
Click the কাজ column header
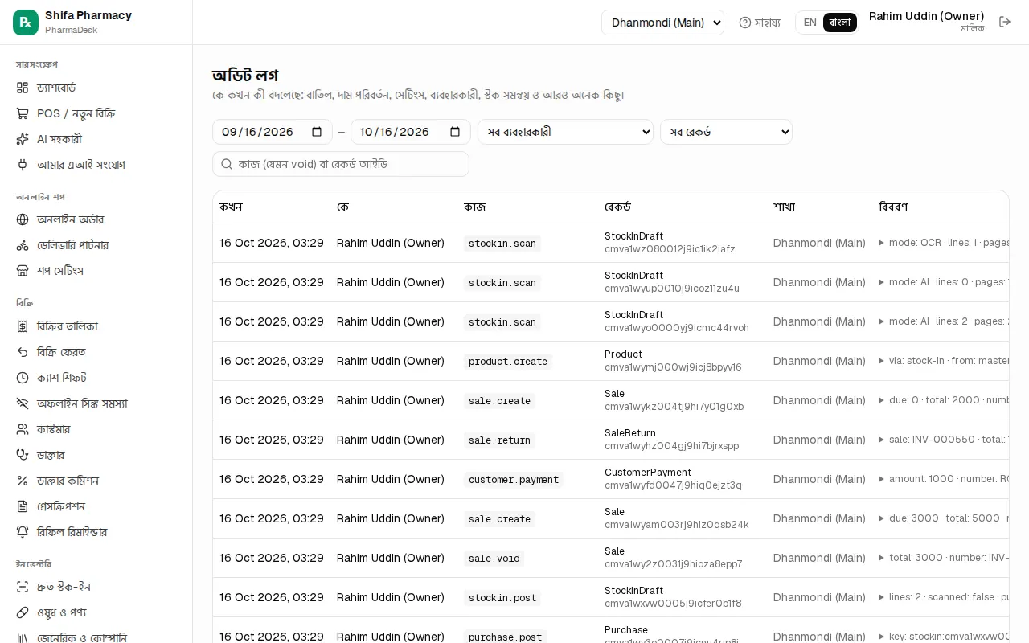point(474,207)
